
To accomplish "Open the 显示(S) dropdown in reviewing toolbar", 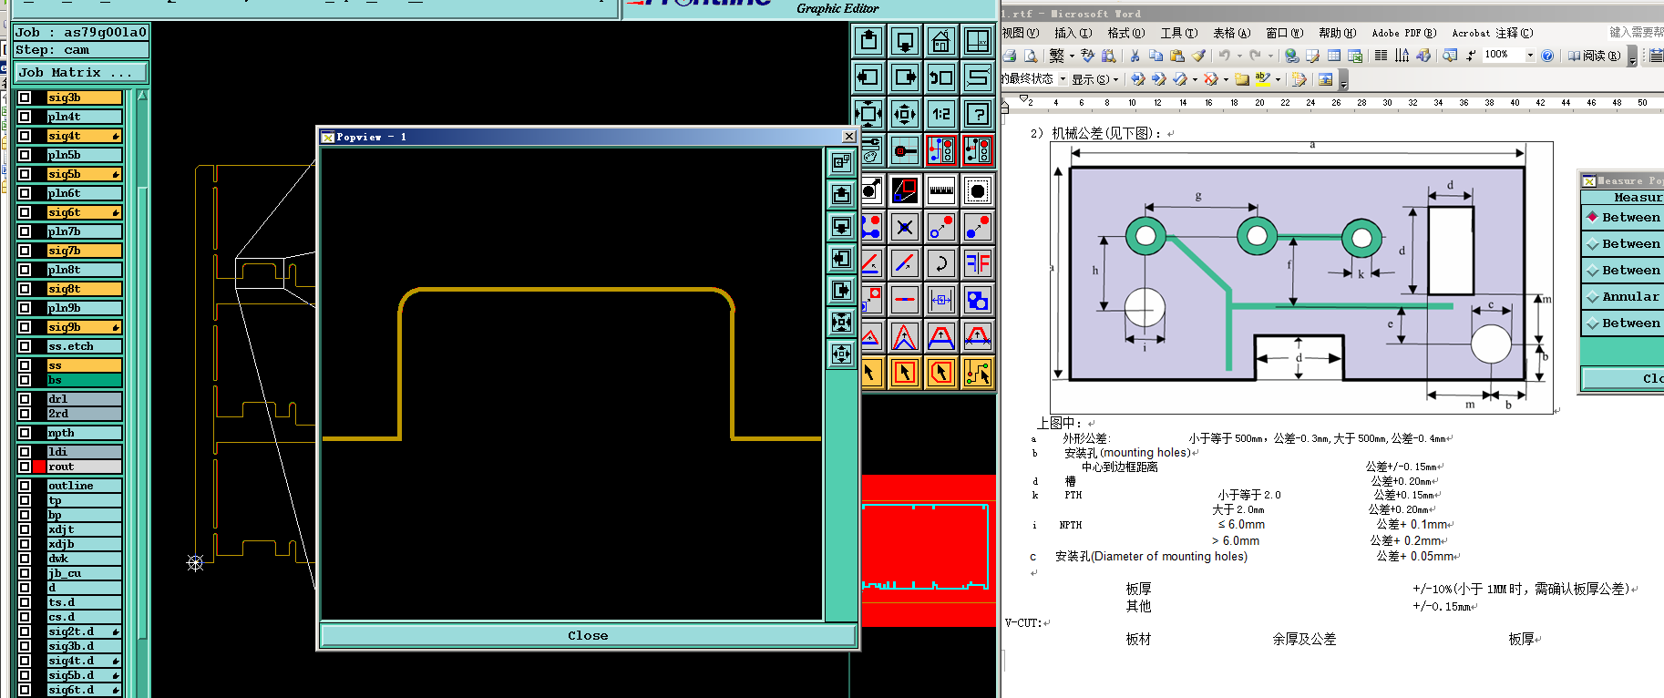I will 1094,79.
